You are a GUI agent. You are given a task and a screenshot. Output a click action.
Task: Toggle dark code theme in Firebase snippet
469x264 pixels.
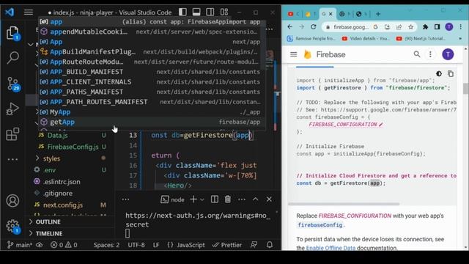click(439, 73)
